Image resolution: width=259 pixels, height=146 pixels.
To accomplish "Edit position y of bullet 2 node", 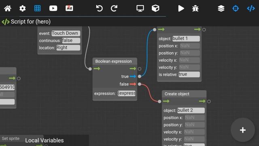I will (x=195, y=125).
